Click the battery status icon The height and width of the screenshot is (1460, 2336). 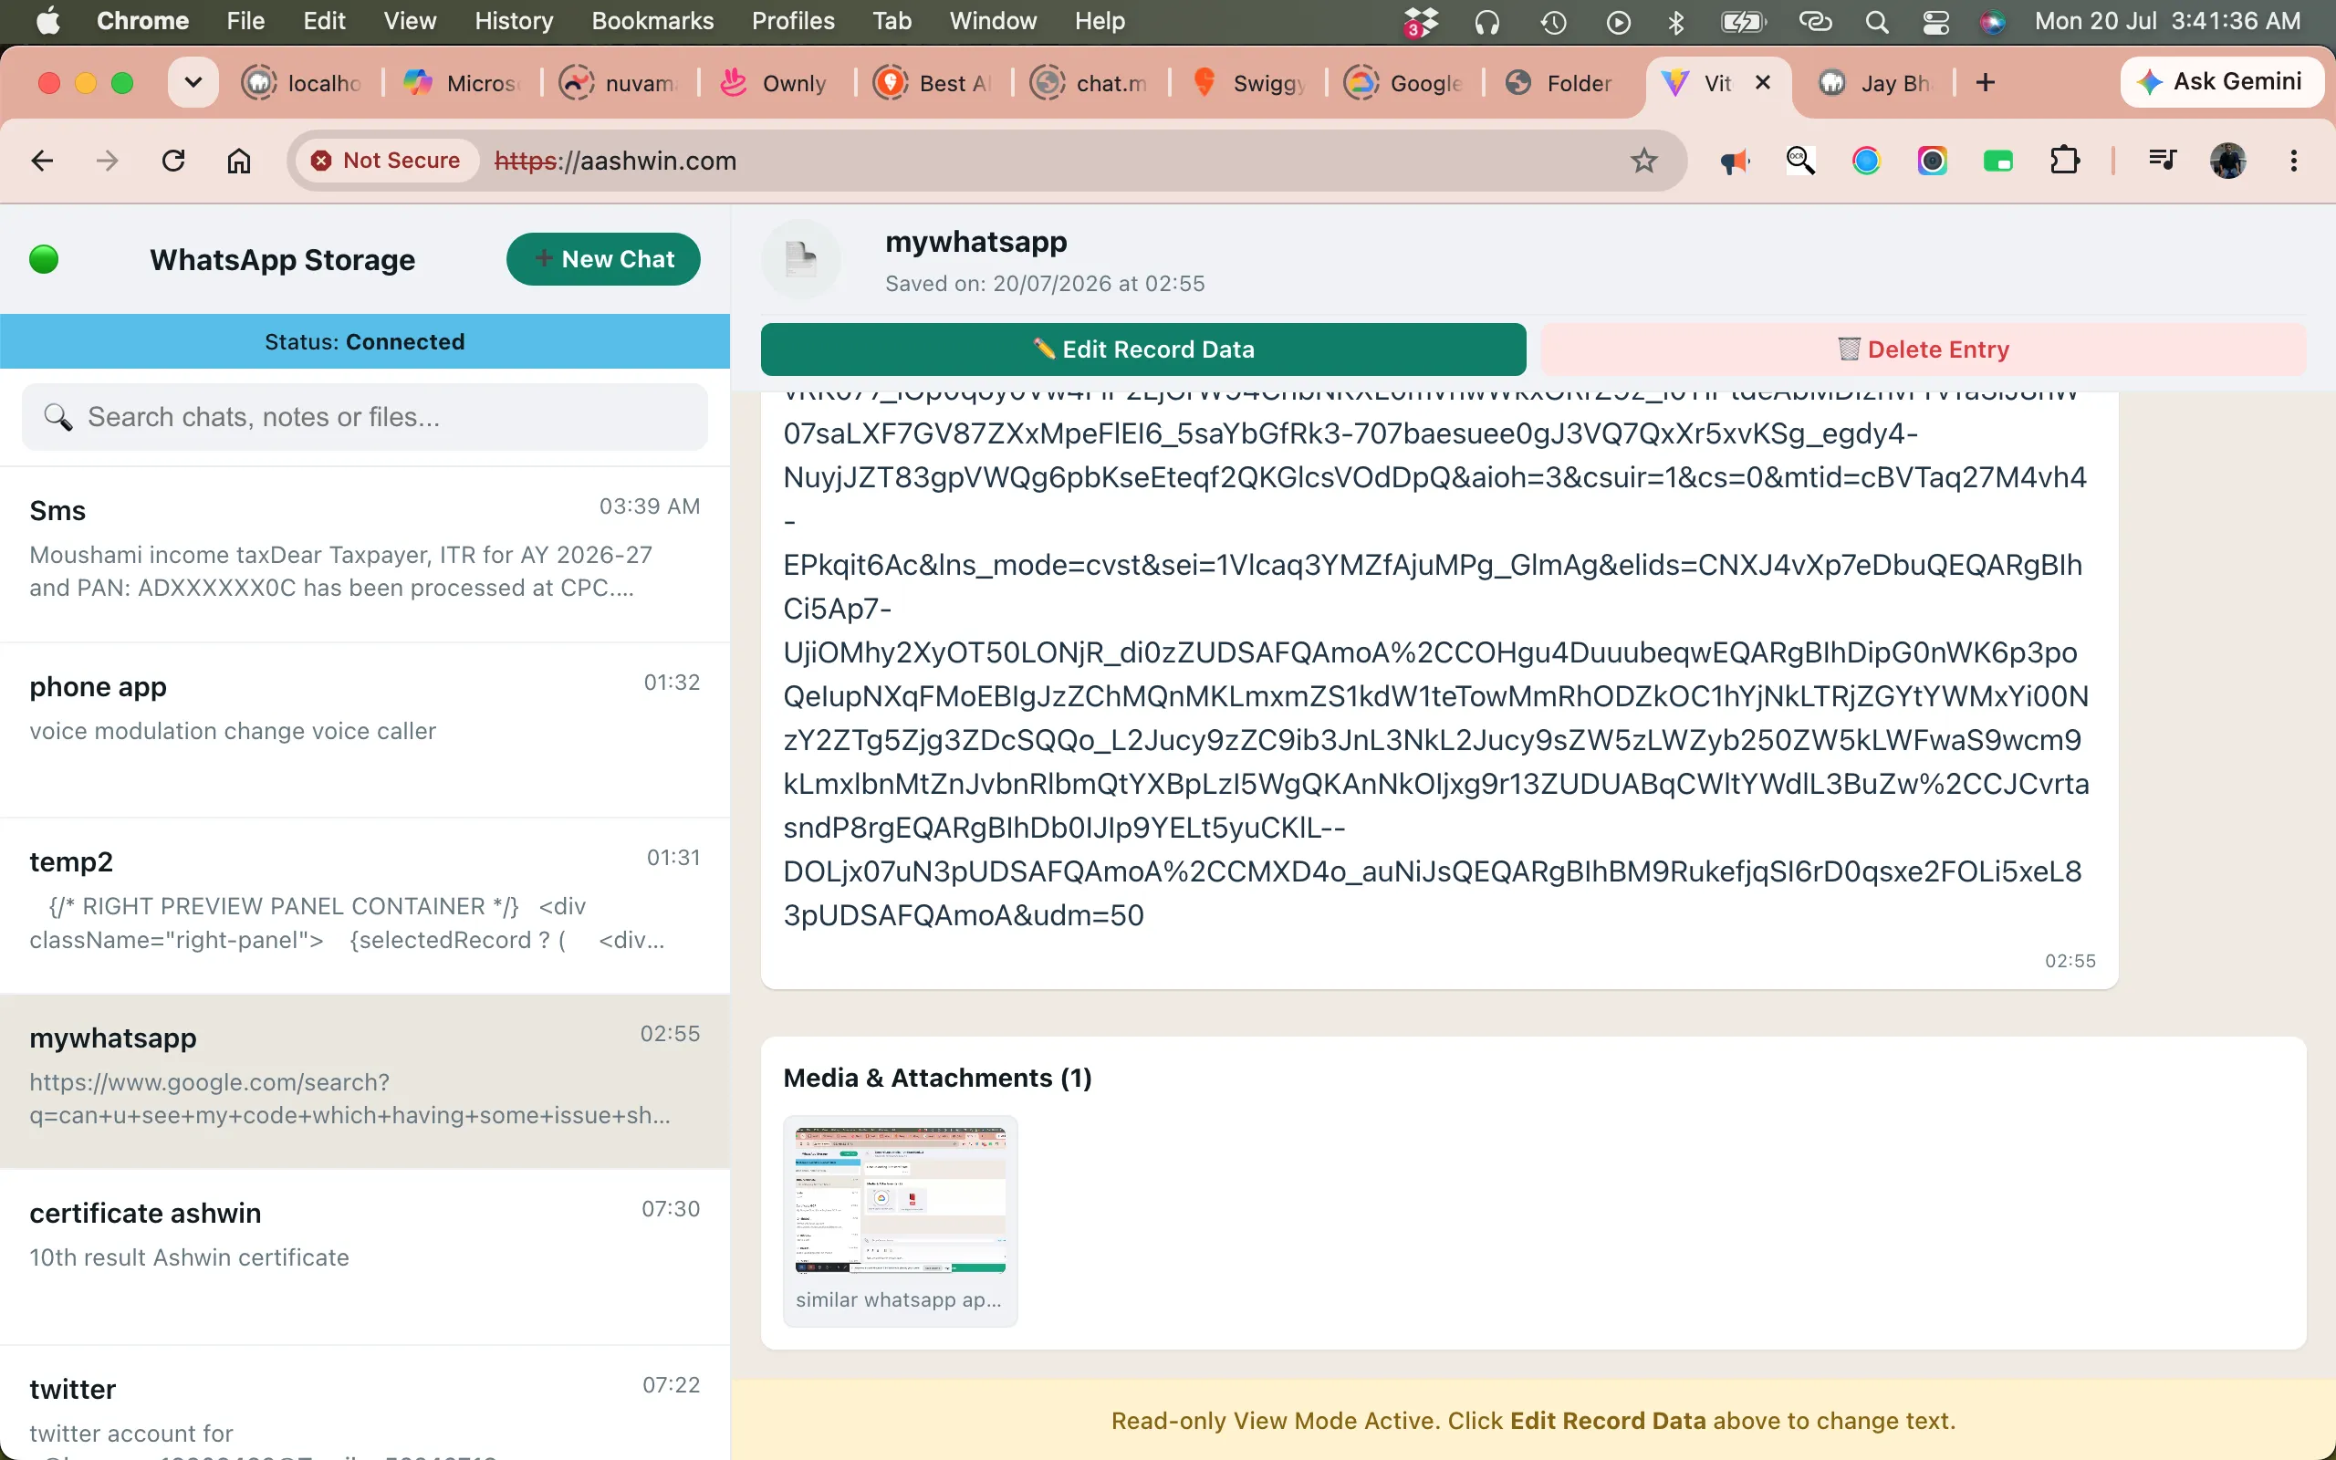1742,21
